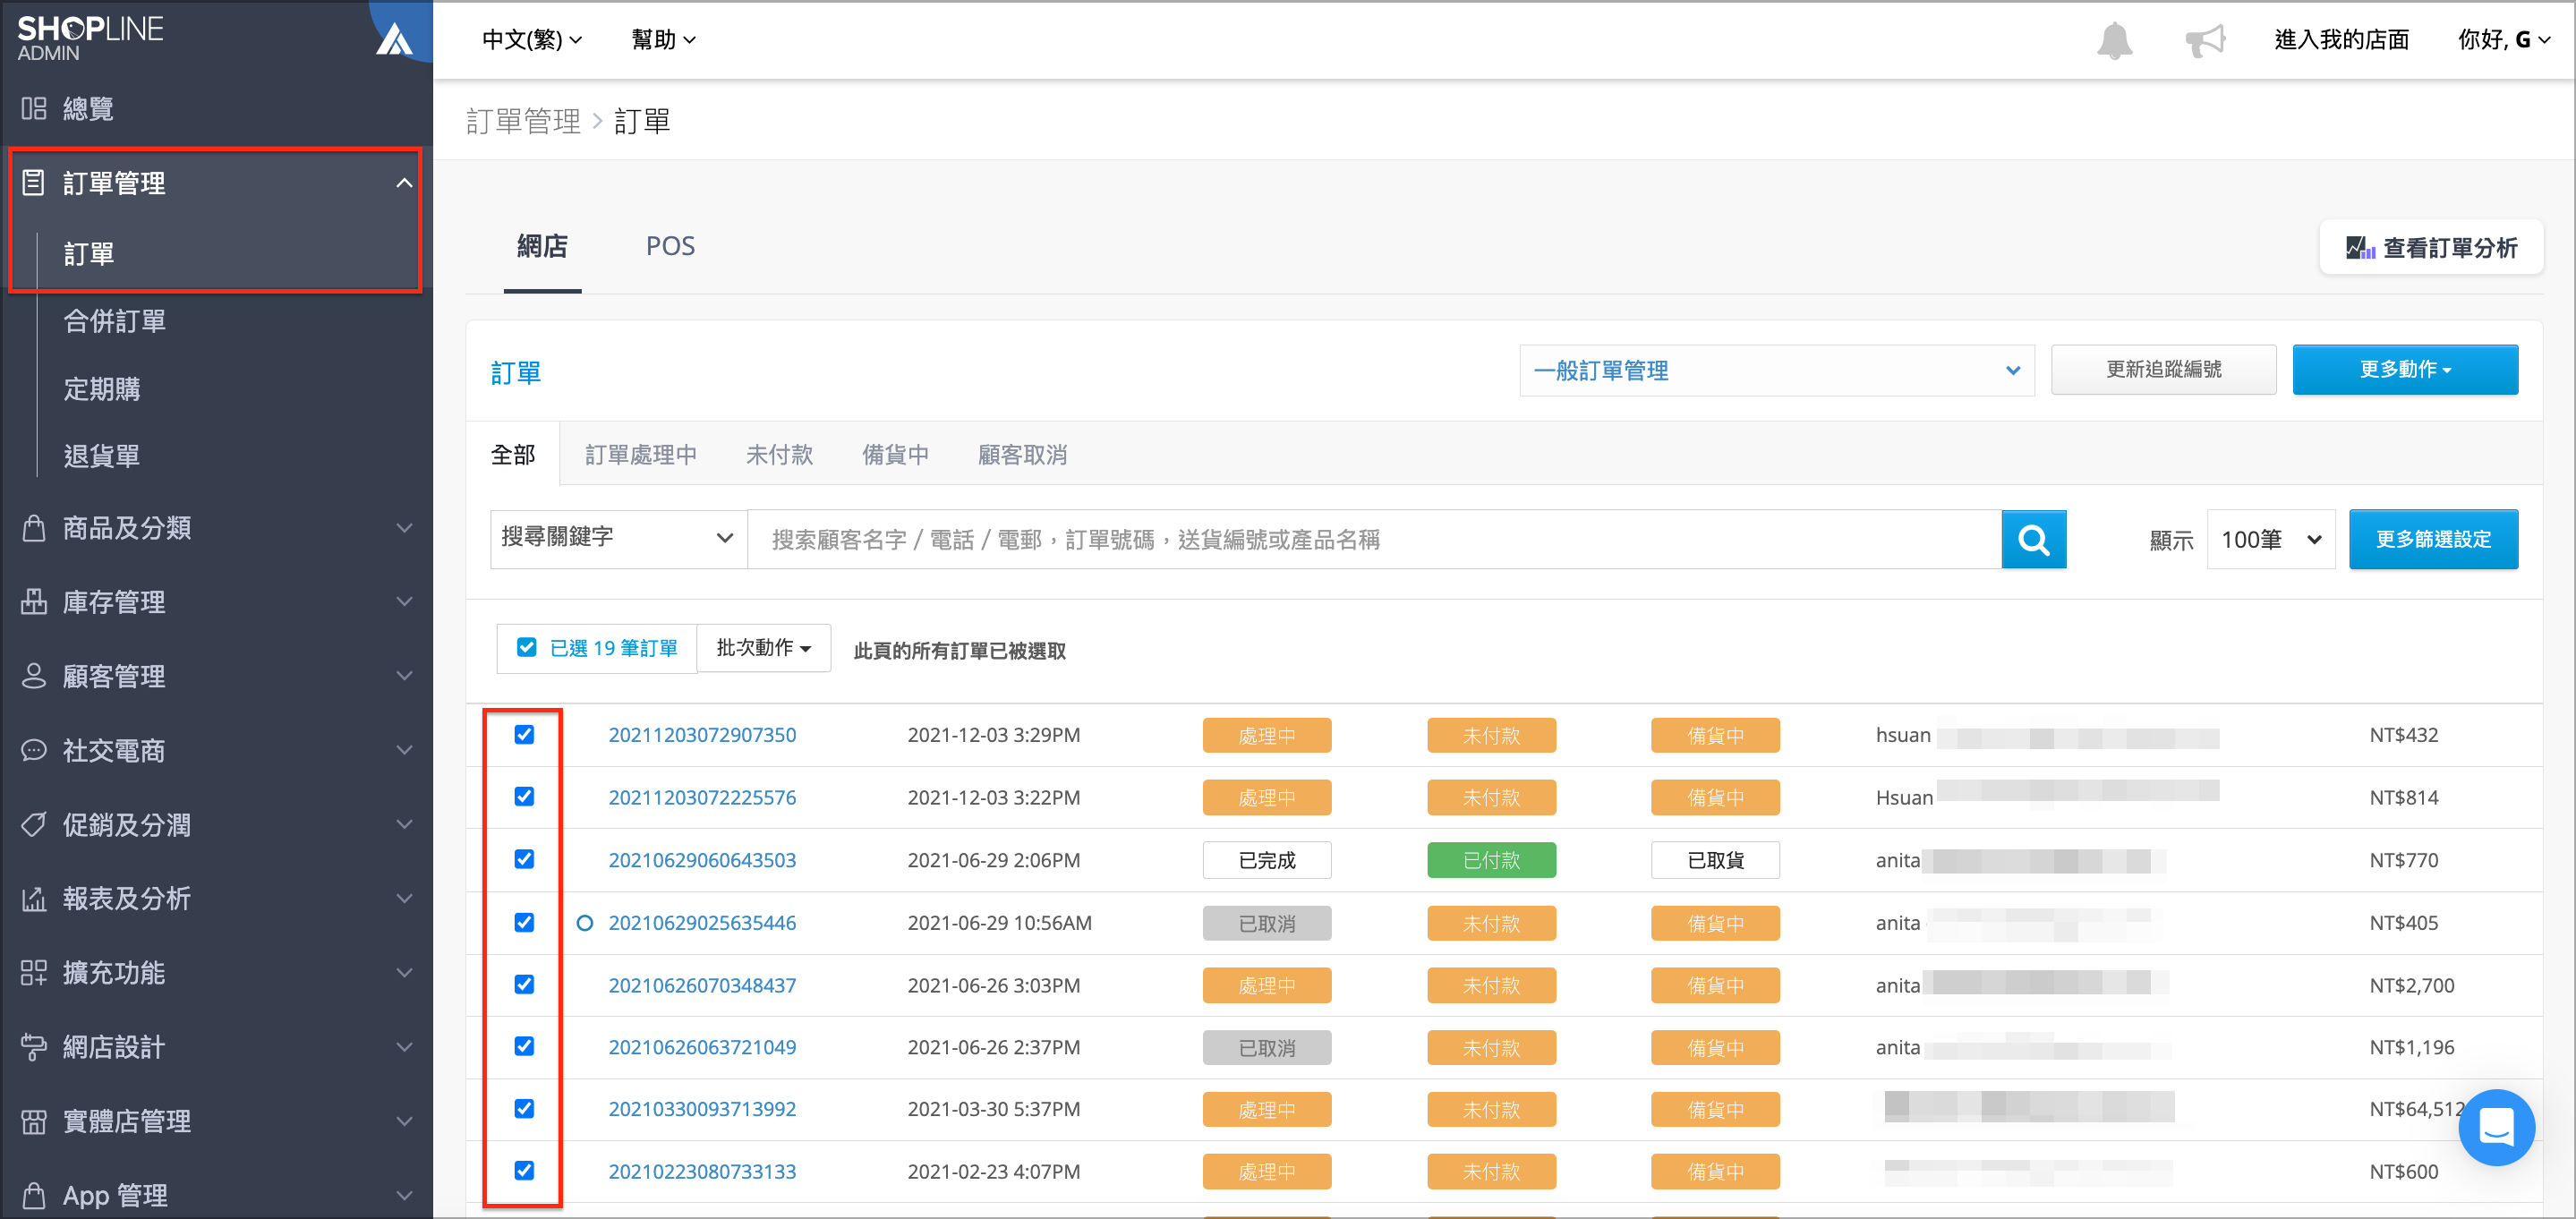This screenshot has height=1219, width=2576.
Task: Expand 庫存管理 sidebar chevron
Action: coord(404,602)
